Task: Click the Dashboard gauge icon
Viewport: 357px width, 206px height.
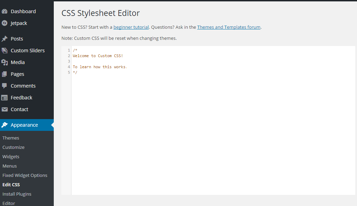Action: [4, 11]
